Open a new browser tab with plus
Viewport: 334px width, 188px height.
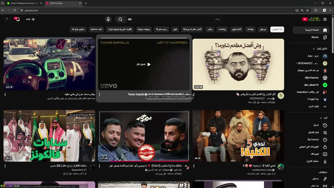point(86,3)
